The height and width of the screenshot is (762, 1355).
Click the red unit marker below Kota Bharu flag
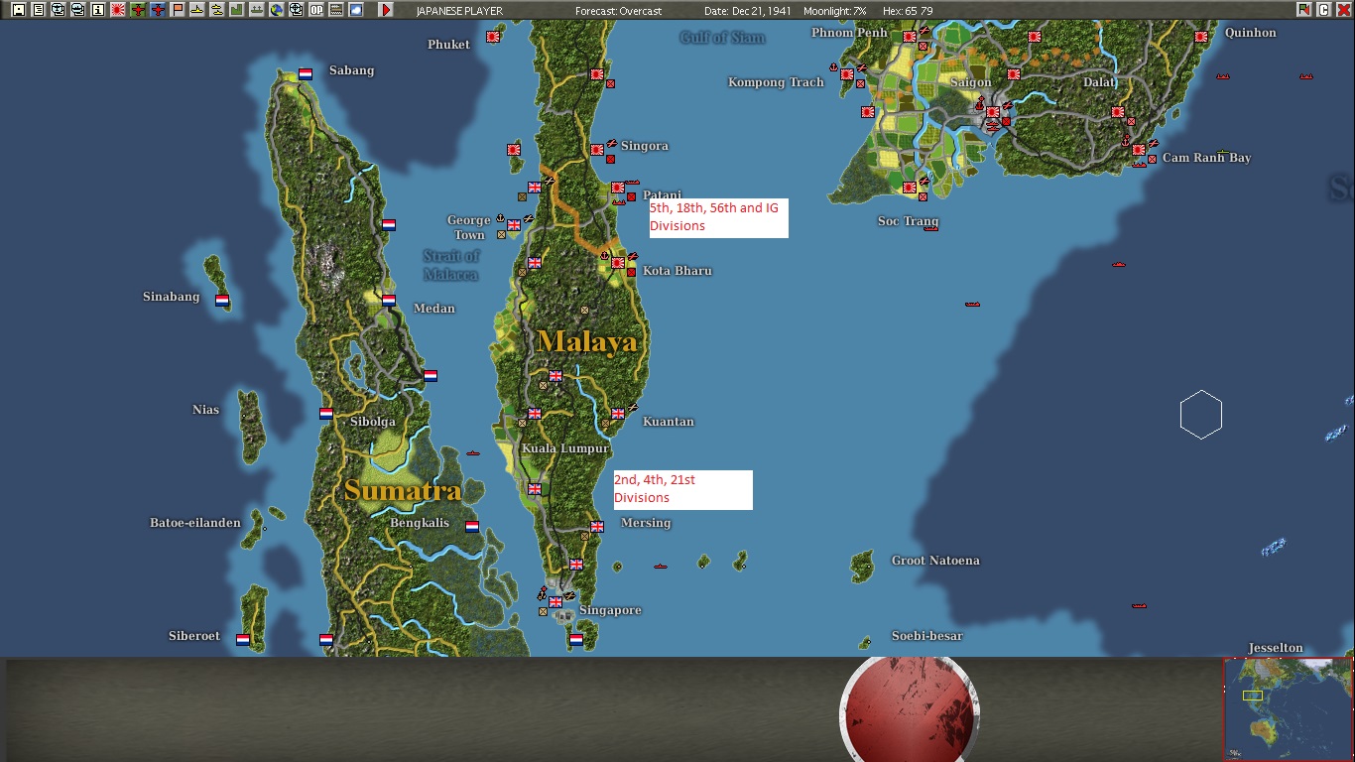(x=632, y=272)
